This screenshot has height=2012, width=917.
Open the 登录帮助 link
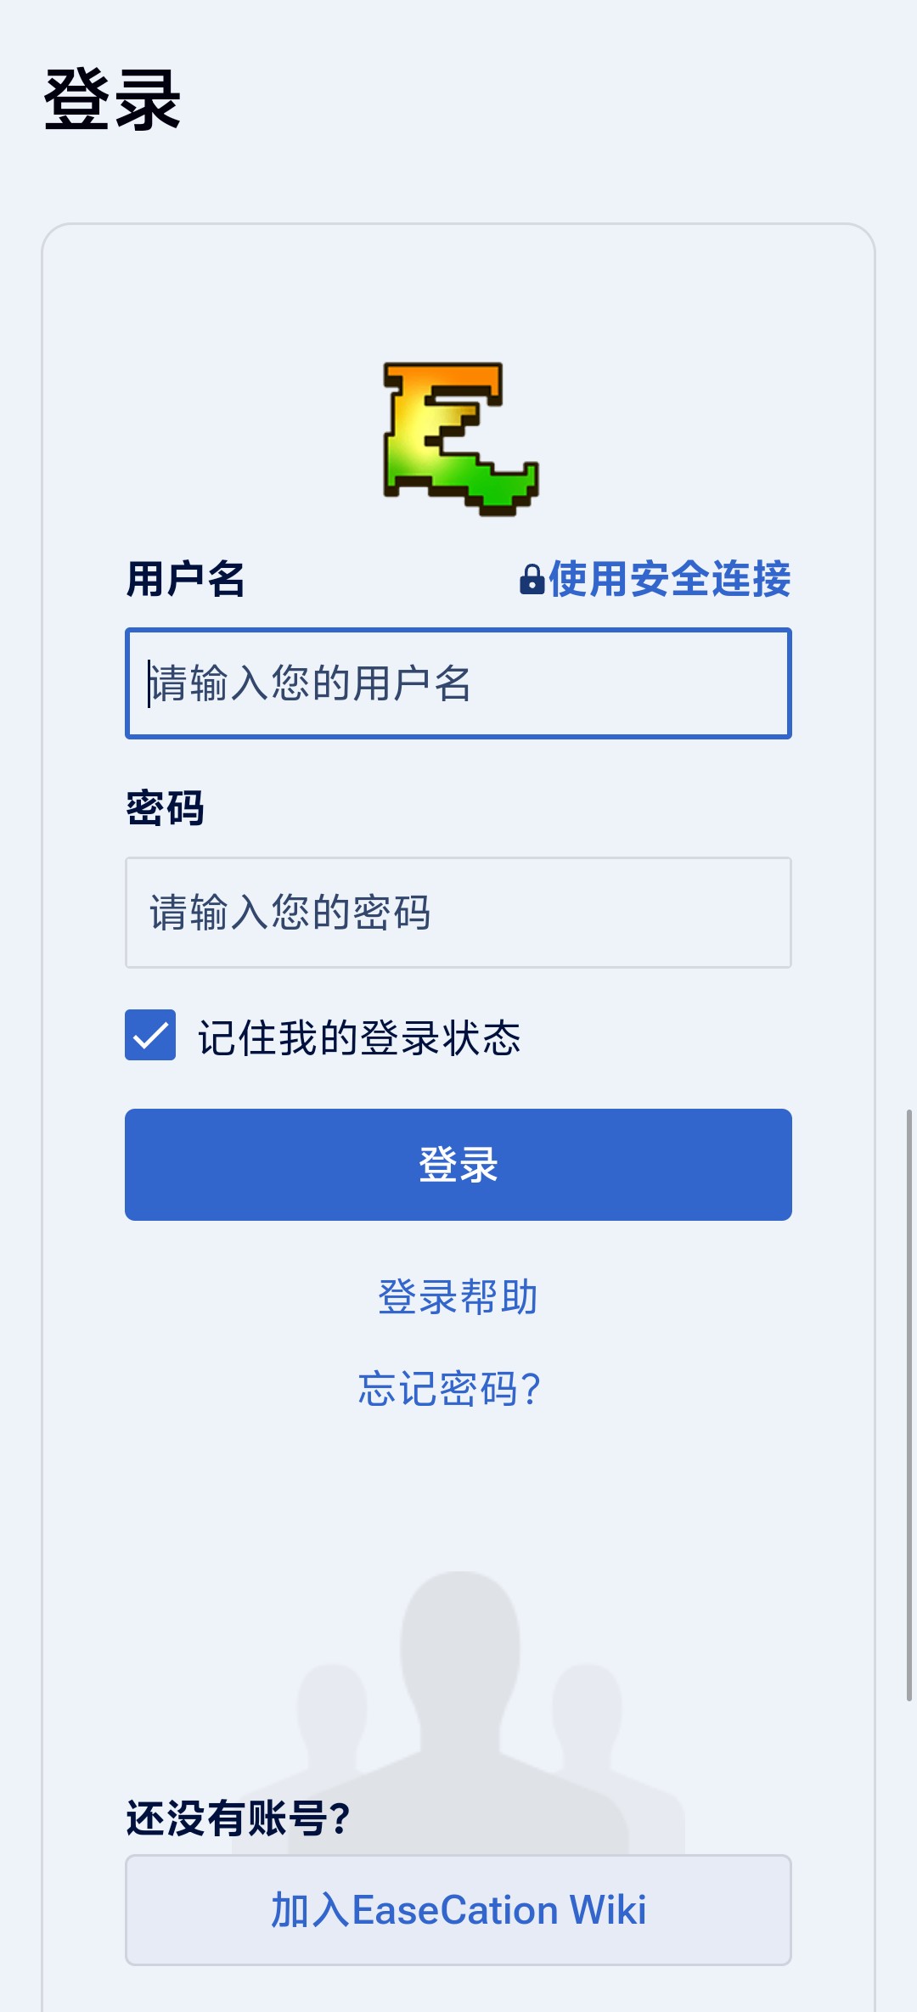(x=458, y=1297)
